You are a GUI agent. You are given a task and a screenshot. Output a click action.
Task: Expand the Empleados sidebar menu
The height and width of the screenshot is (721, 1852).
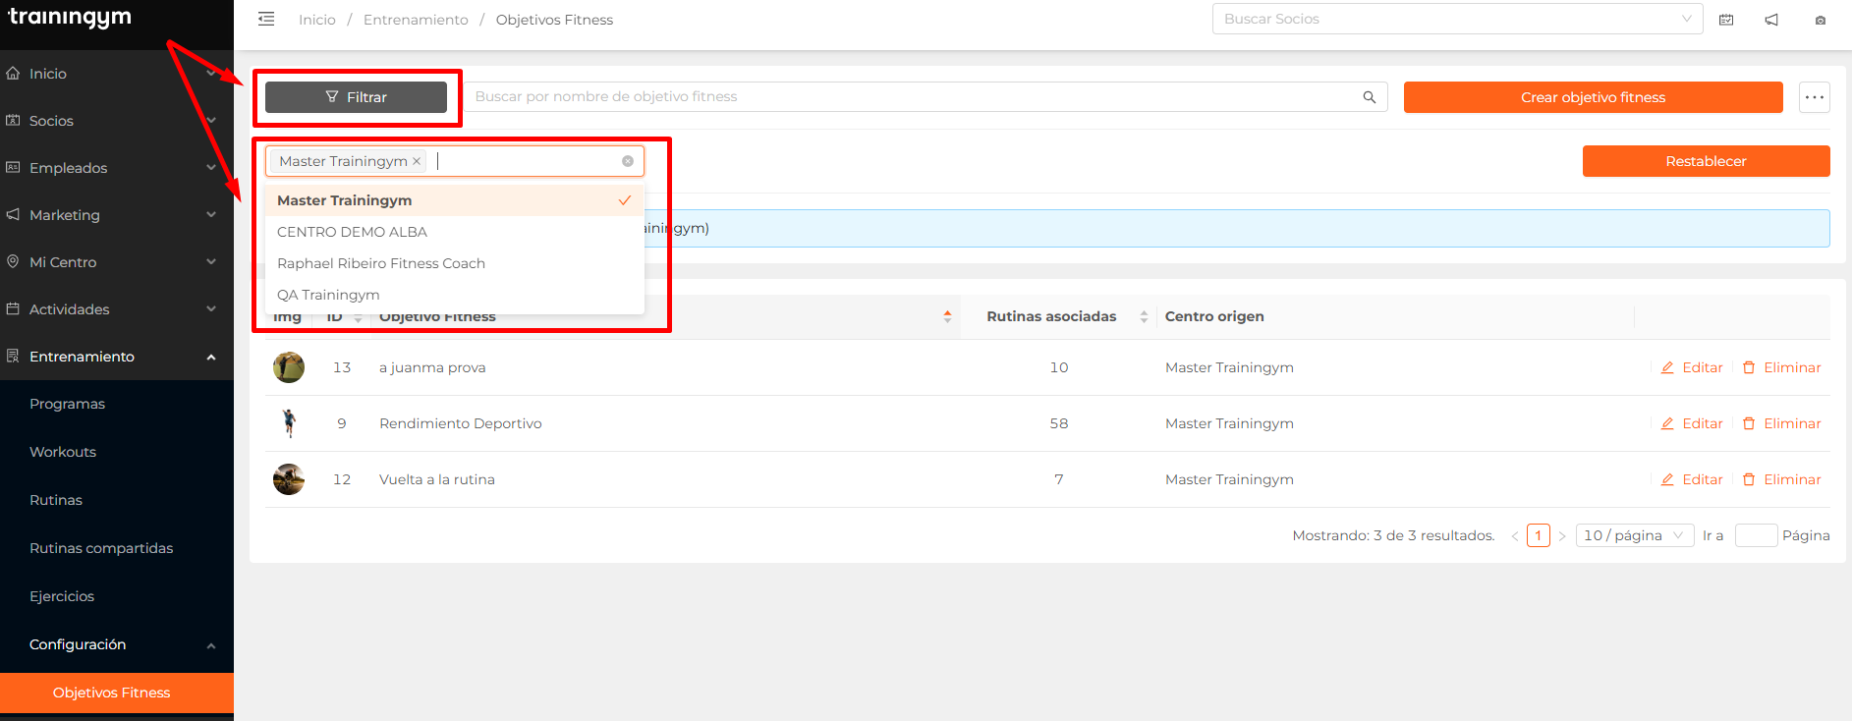[117, 168]
